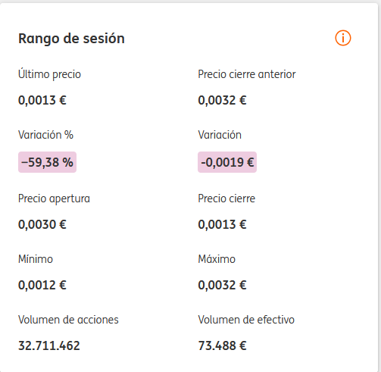Click the minimum value 0,0012 €
The width and height of the screenshot is (381, 372).
click(42, 286)
